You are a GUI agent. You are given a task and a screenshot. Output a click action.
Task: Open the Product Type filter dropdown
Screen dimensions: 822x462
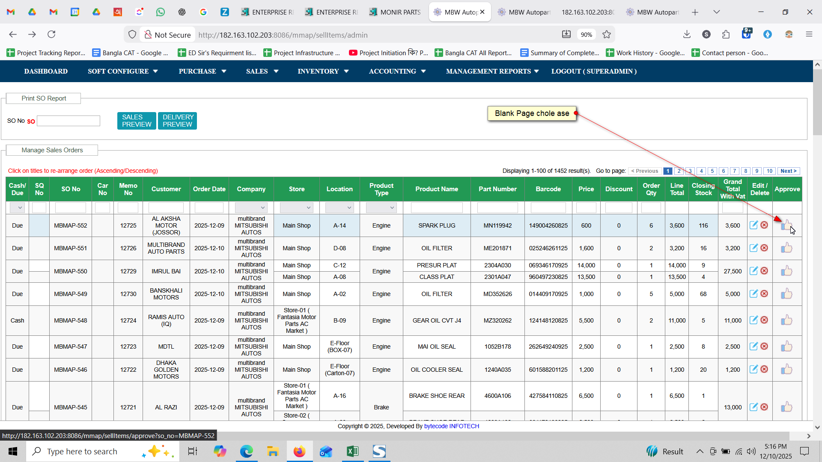click(x=381, y=208)
